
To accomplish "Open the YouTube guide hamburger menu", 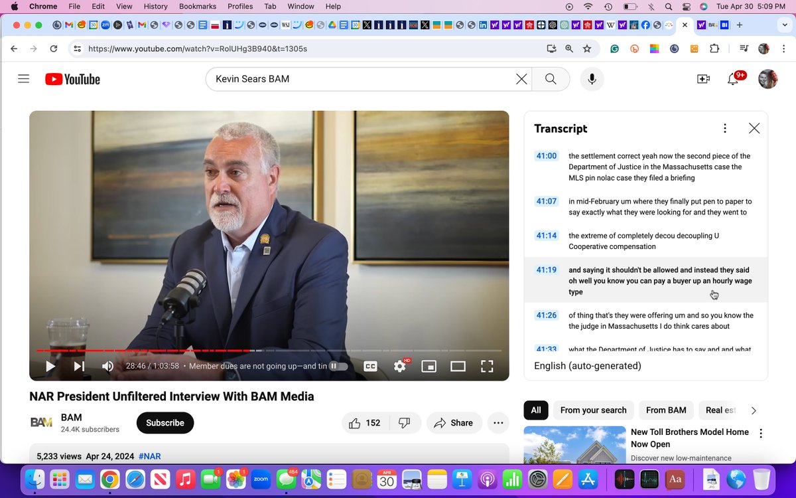I will pos(24,79).
